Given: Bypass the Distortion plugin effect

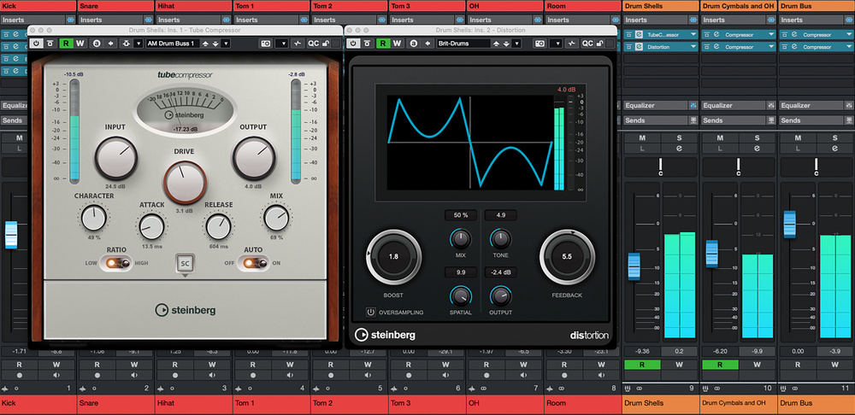Looking at the screenshot, I should pyautogui.click(x=368, y=43).
